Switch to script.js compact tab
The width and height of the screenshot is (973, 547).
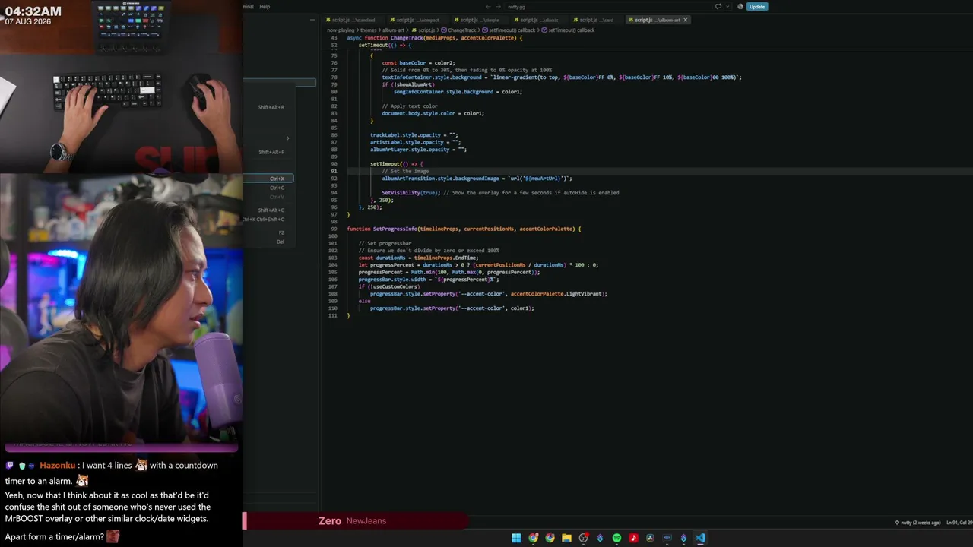pyautogui.click(x=417, y=20)
